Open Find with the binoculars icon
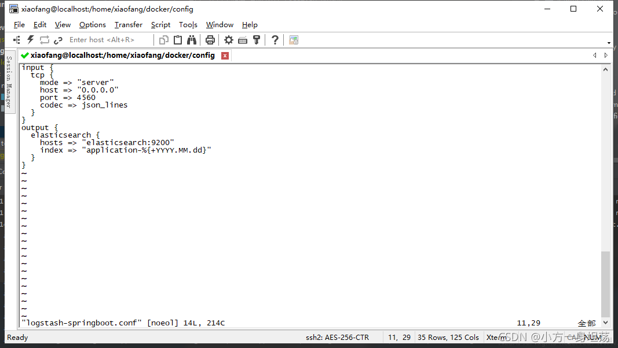 192,40
